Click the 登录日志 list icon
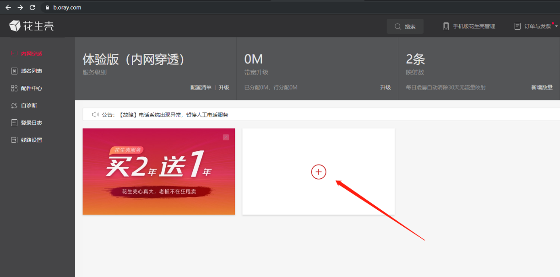560x277 pixels. click(14, 123)
